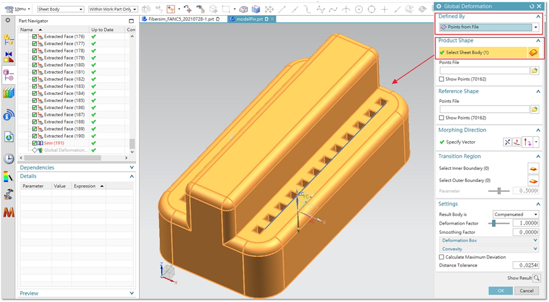The image size is (549, 302).
Task: Uncheck Extracted Face (184) checkbox
Action: (x=34, y=93)
